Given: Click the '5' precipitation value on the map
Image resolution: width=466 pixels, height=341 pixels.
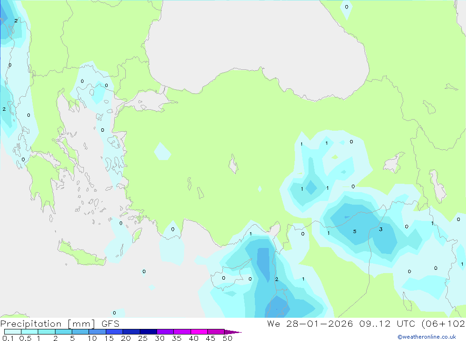Looking at the screenshot, I should 355,232.
